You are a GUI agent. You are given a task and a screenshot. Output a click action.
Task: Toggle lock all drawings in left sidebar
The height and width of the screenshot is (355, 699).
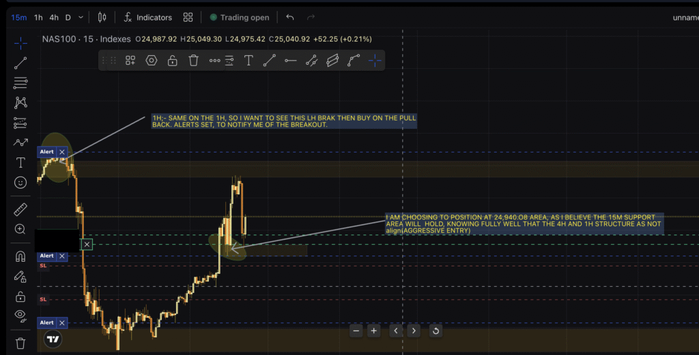[20, 296]
